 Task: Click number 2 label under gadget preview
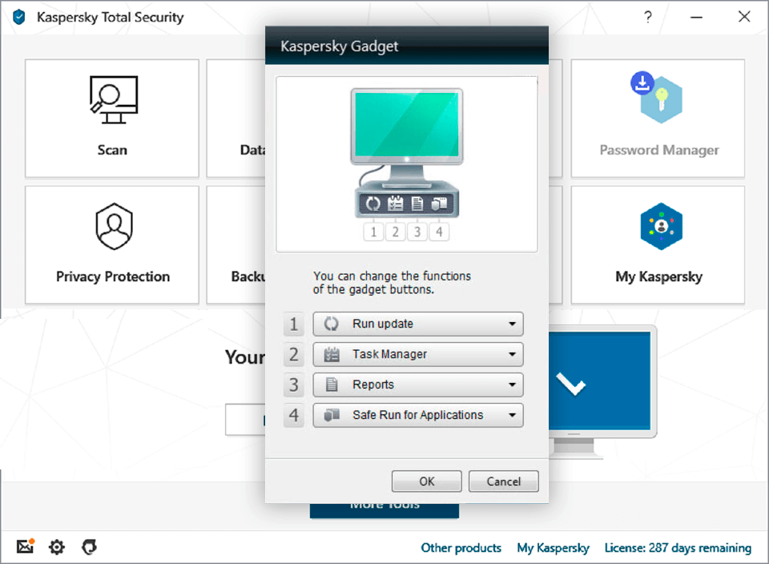point(395,232)
